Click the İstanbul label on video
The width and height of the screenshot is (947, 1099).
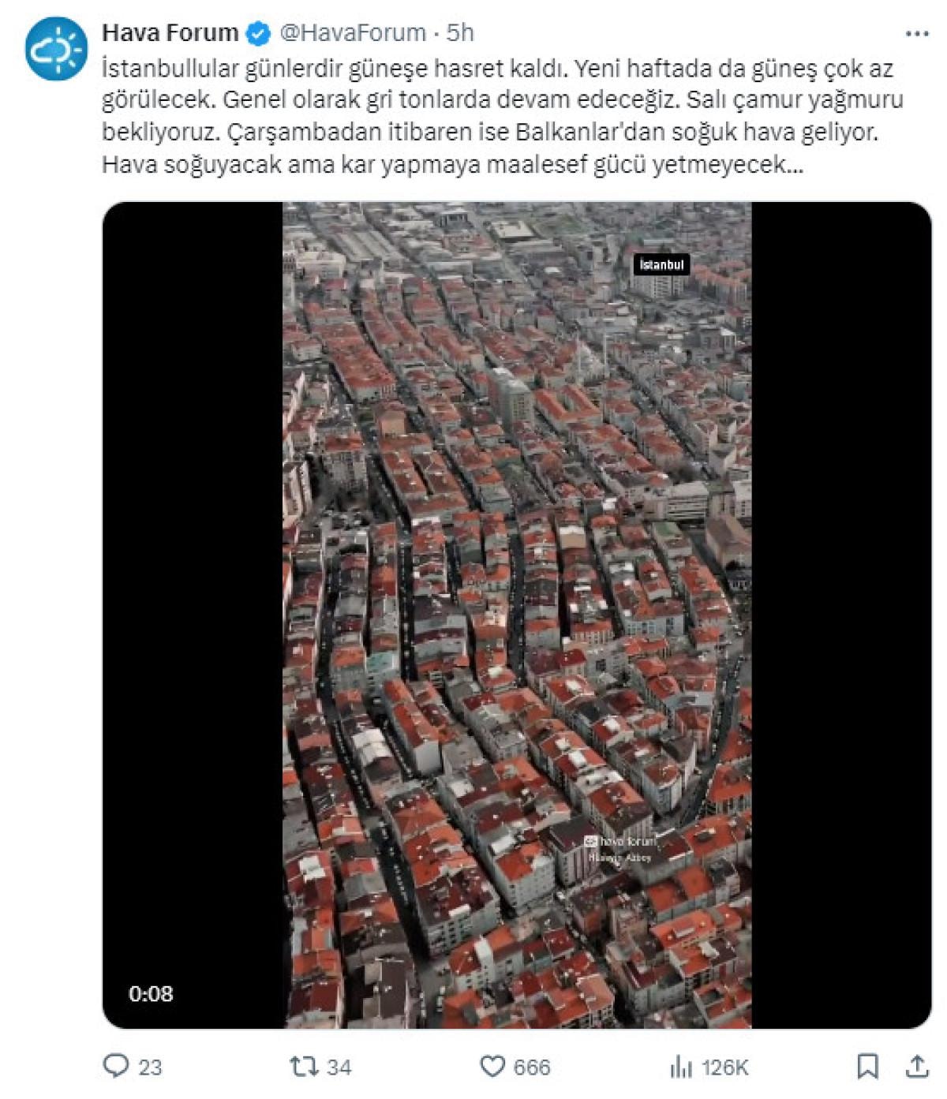[661, 264]
